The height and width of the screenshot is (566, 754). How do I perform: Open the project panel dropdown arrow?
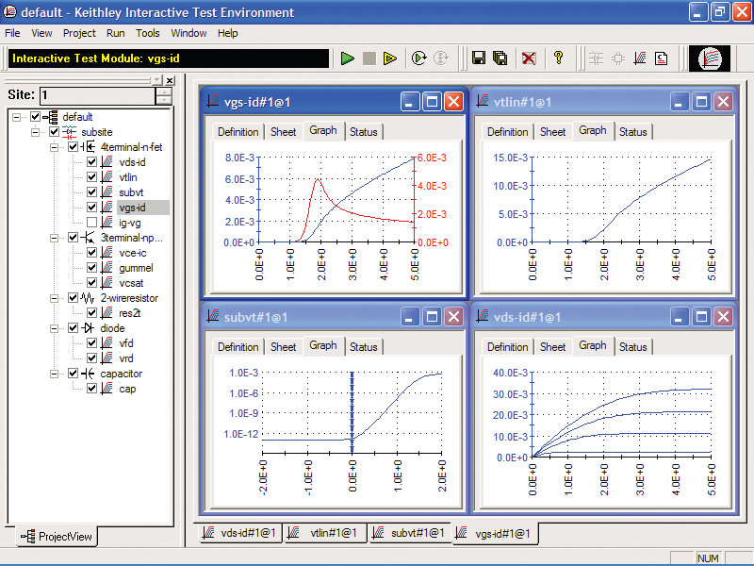(x=157, y=80)
